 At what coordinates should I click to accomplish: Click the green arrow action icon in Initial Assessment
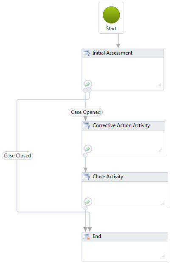pyautogui.click(x=88, y=84)
